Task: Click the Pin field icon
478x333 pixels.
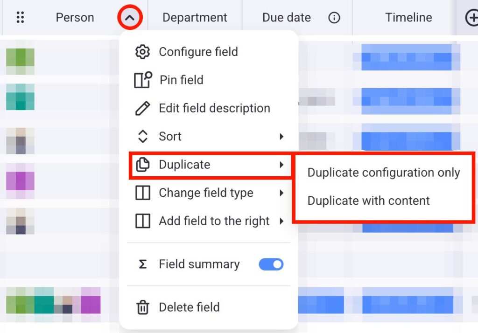Action: [143, 80]
